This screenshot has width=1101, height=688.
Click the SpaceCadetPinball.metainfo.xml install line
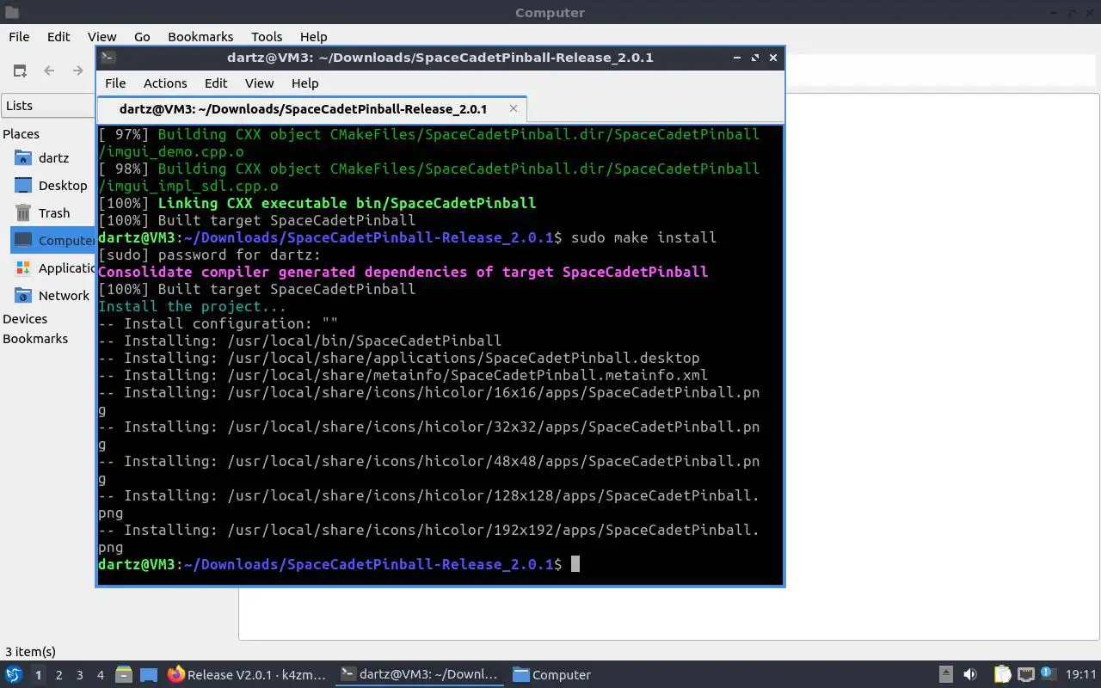coord(403,375)
